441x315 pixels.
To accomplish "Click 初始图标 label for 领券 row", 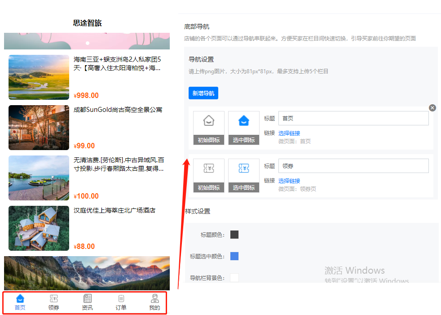I will click(x=209, y=187).
